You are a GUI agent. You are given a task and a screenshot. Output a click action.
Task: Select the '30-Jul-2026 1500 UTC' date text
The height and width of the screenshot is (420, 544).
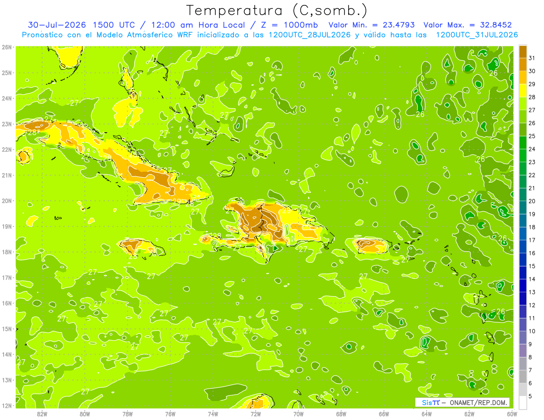tap(81, 25)
